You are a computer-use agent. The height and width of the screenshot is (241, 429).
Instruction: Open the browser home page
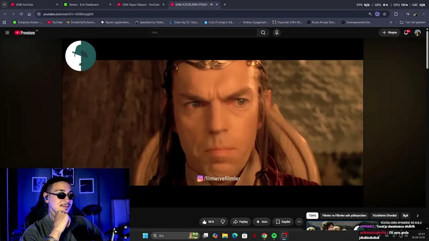click(x=29, y=14)
